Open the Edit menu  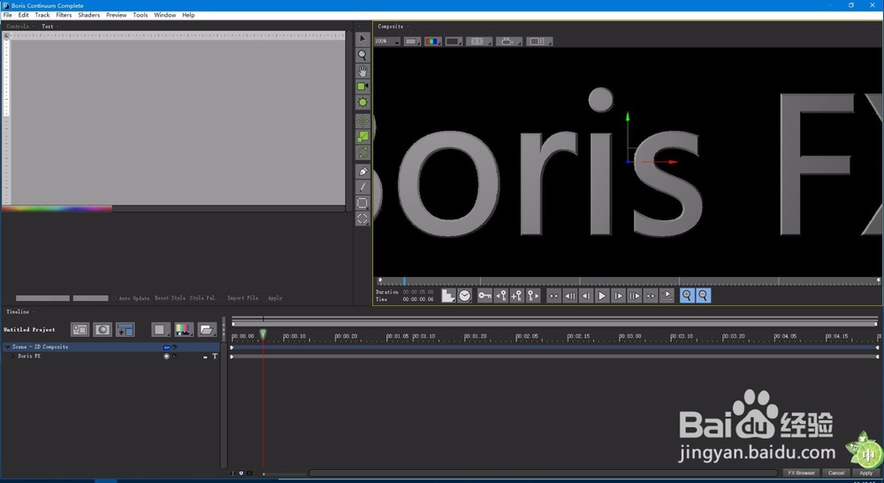pos(23,15)
